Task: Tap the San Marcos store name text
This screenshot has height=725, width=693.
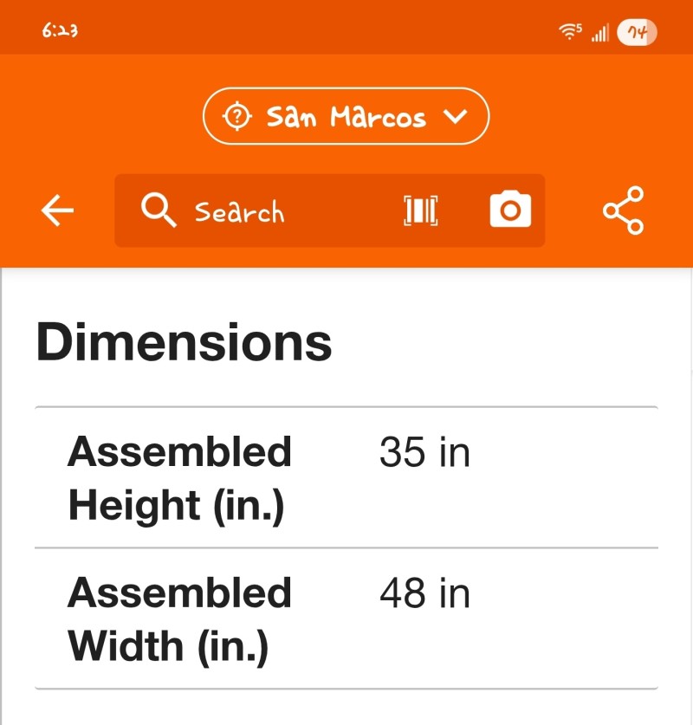Action: coord(346,117)
